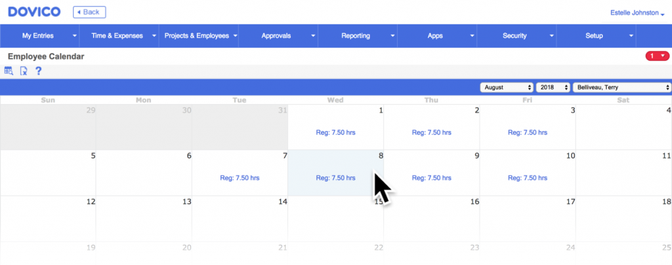
Task: Open the Approvals menu
Action: pyautogui.click(x=278, y=36)
